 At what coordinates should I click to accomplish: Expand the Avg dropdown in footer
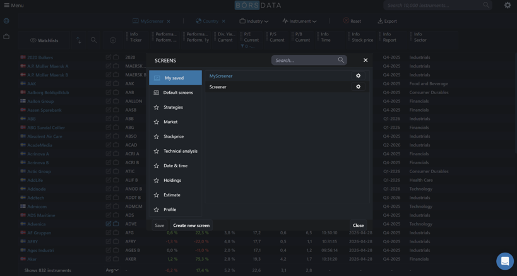[112, 270]
